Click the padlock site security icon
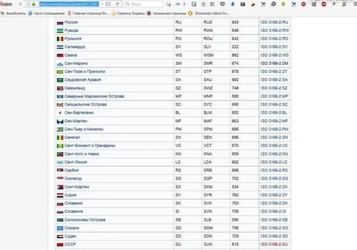The height and width of the screenshot is (250, 357). [x=34, y=4]
